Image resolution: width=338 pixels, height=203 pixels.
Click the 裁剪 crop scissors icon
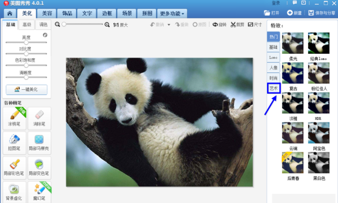click(x=233, y=25)
